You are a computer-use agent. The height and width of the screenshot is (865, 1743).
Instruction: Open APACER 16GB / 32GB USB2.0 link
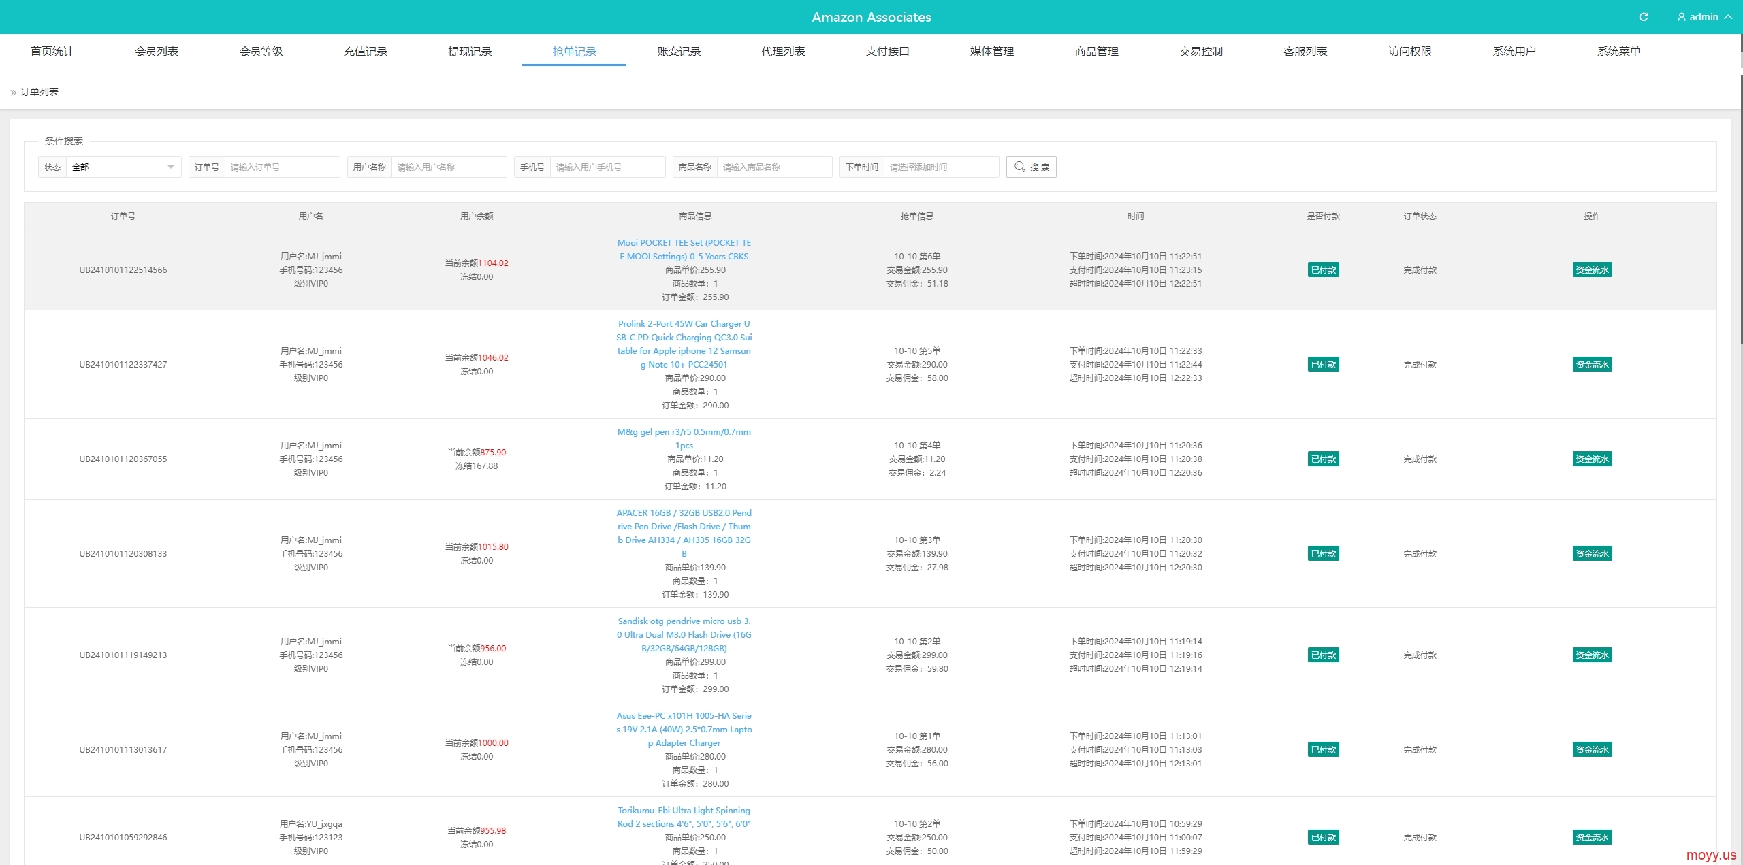[684, 533]
